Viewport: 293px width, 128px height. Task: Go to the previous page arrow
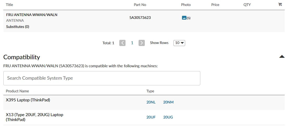(122, 43)
